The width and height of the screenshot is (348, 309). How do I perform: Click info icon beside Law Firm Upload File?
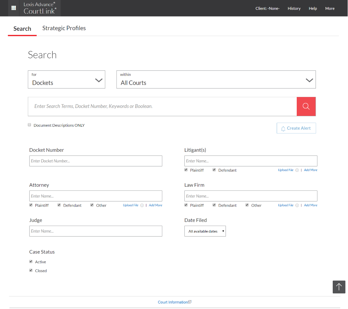[297, 205]
